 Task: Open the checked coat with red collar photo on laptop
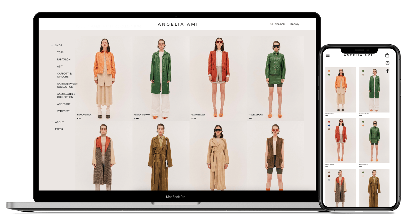point(104,156)
